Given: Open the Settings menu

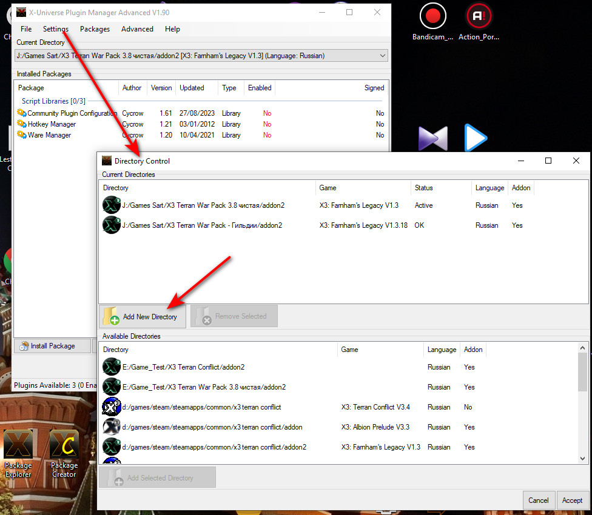Looking at the screenshot, I should (56, 29).
